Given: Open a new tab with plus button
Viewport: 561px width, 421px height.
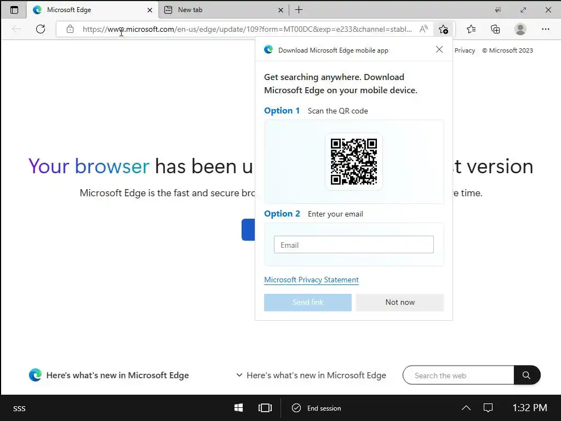Looking at the screenshot, I should click(x=299, y=10).
